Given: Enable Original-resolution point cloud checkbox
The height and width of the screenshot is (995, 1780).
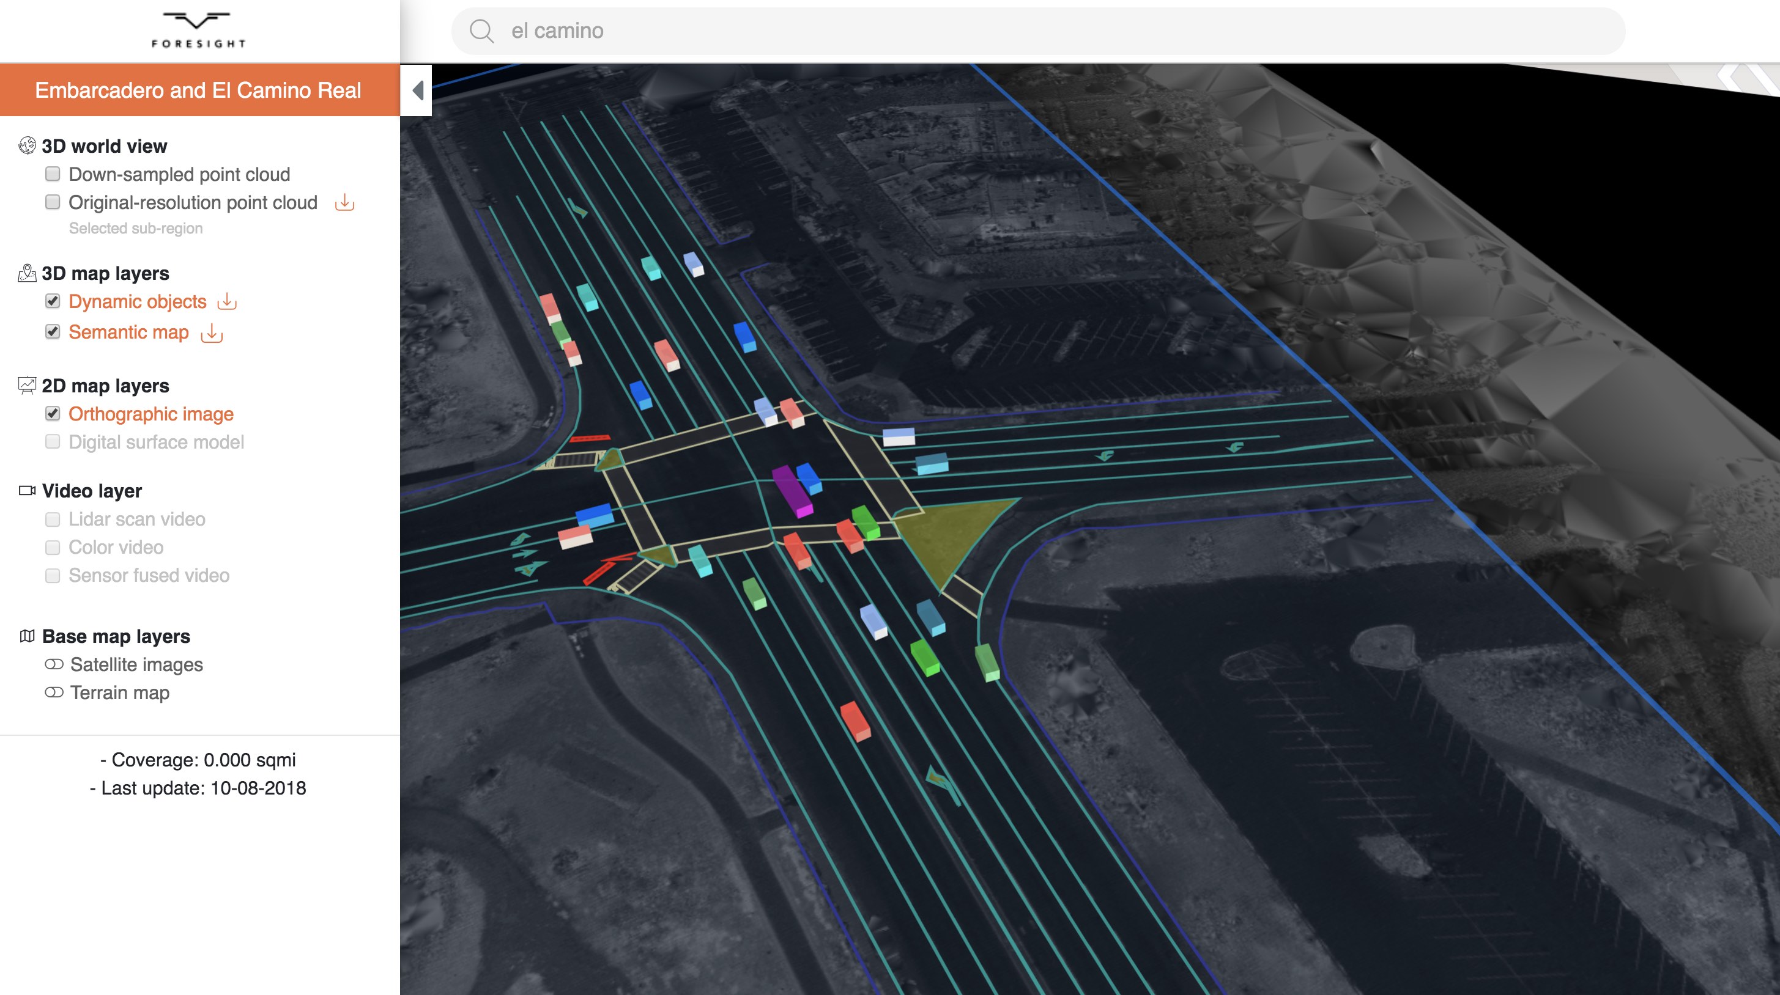Looking at the screenshot, I should 53,202.
